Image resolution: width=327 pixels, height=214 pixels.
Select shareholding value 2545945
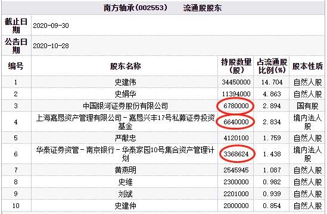pos(236,170)
